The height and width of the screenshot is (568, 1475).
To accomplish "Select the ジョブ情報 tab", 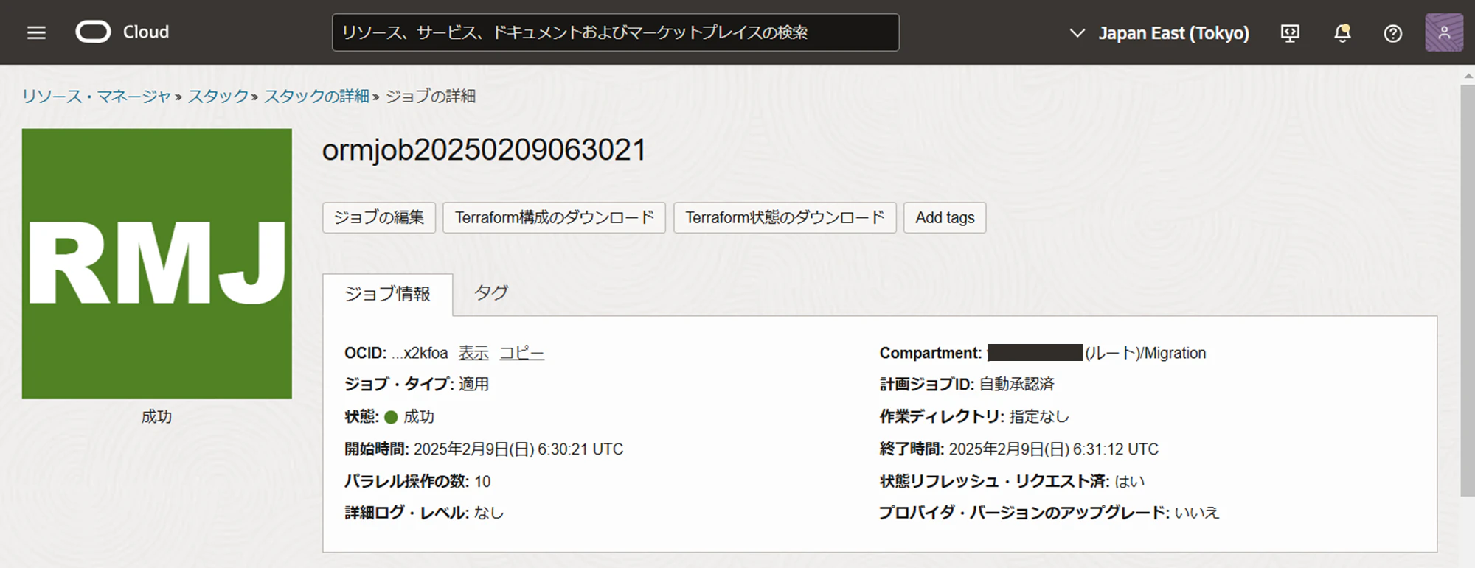I will point(388,294).
